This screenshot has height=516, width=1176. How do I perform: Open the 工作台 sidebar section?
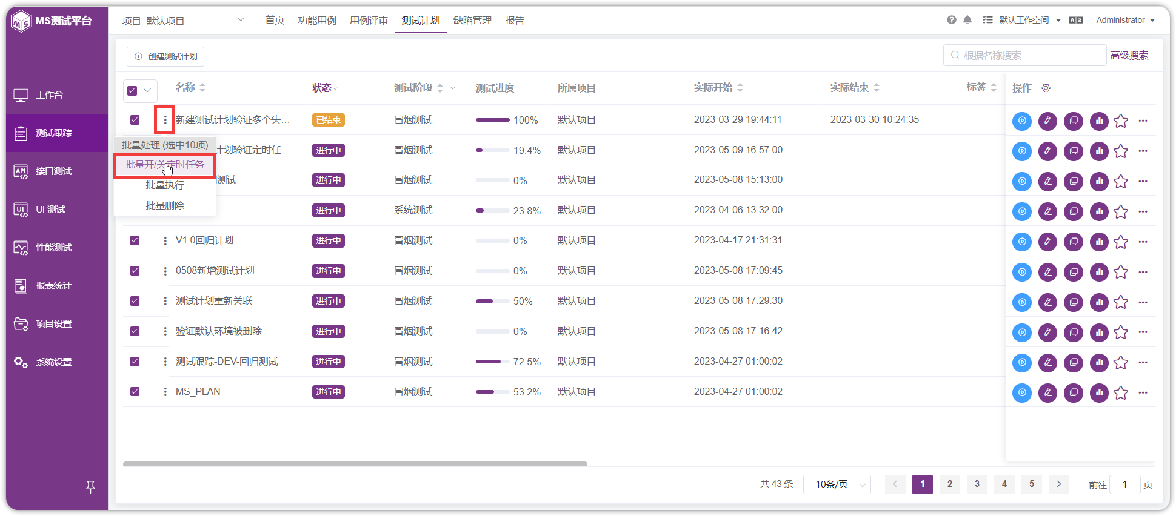(57, 95)
